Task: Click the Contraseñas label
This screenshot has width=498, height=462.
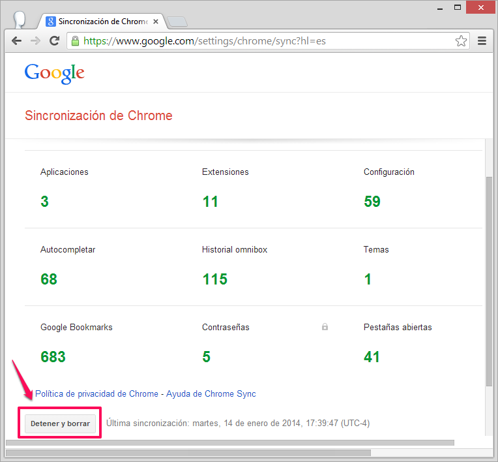Action: 226,327
